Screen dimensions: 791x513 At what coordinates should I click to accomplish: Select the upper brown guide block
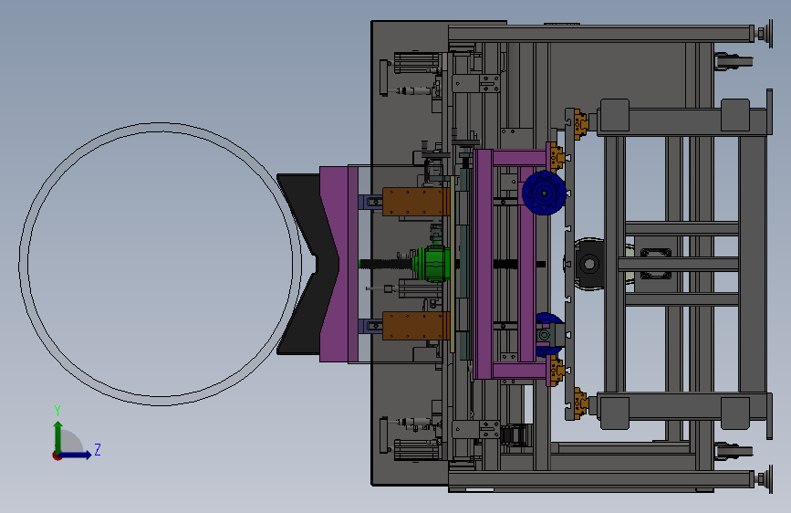pos(416,202)
